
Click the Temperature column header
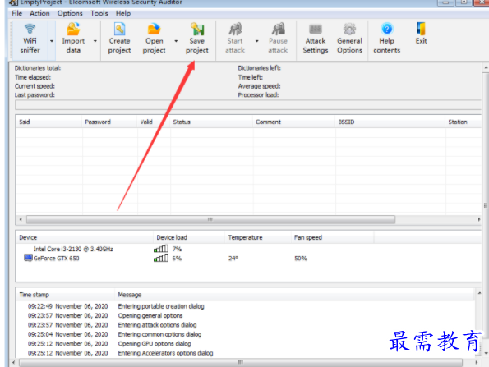tap(258, 237)
